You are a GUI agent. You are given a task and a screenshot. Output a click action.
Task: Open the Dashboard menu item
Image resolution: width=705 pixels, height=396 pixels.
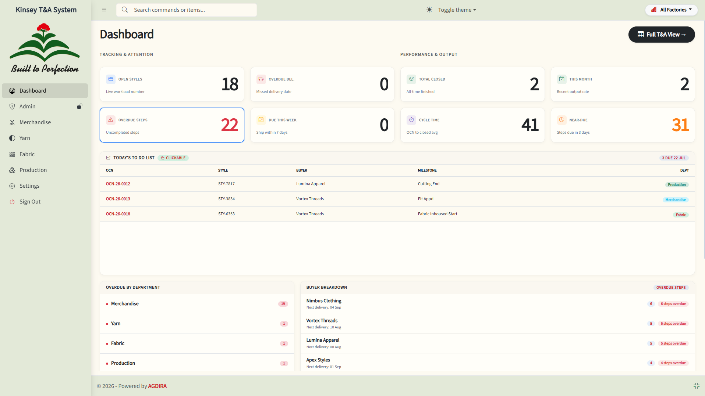(45, 91)
